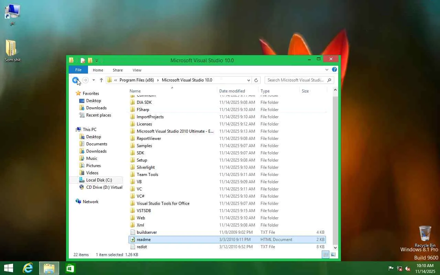Open the taskbar clock showing 10:10 AM
This screenshot has width=440, height=275.
click(425, 268)
